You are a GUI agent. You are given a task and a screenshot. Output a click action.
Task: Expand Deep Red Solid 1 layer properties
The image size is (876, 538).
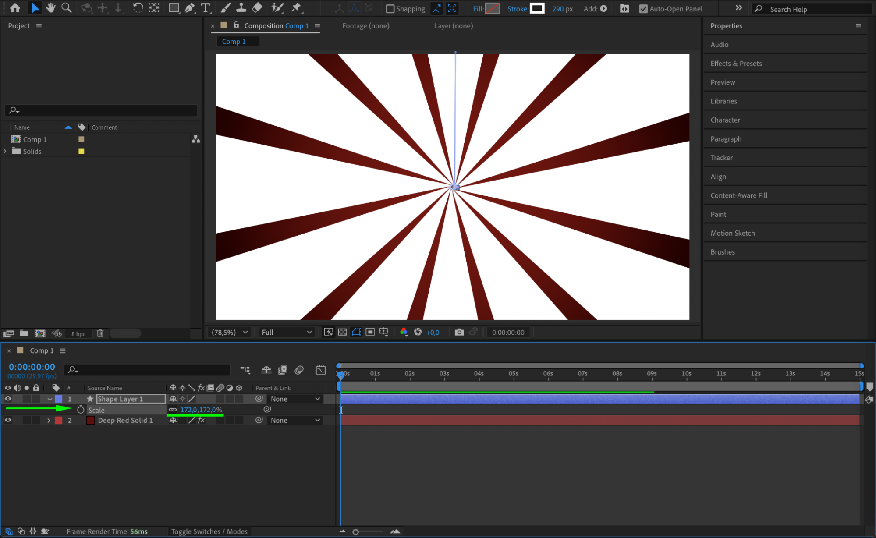click(49, 420)
